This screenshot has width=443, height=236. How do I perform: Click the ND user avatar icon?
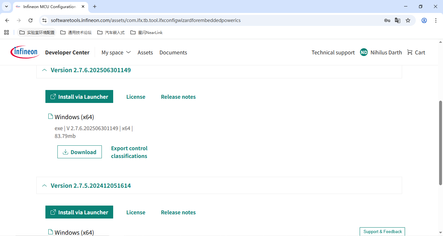[x=364, y=52]
